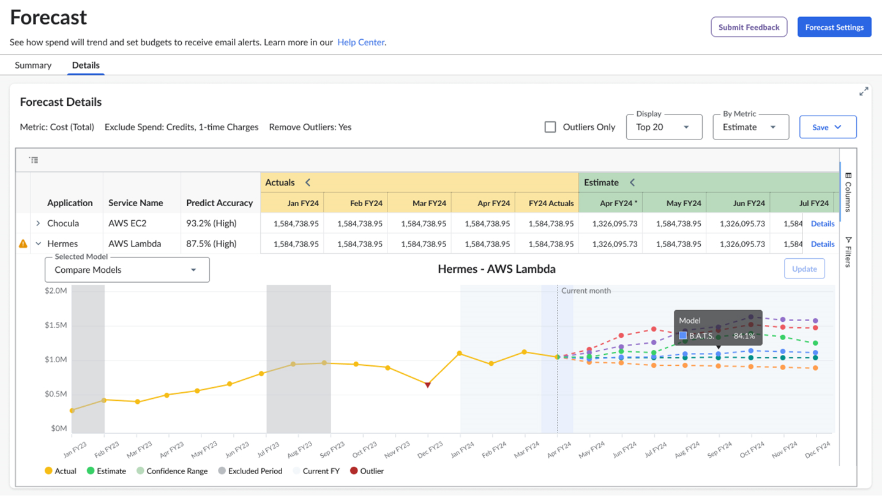Open the Selected Model Compare Models dropdown
Image resolution: width=882 pixels, height=498 pixels.
(127, 270)
